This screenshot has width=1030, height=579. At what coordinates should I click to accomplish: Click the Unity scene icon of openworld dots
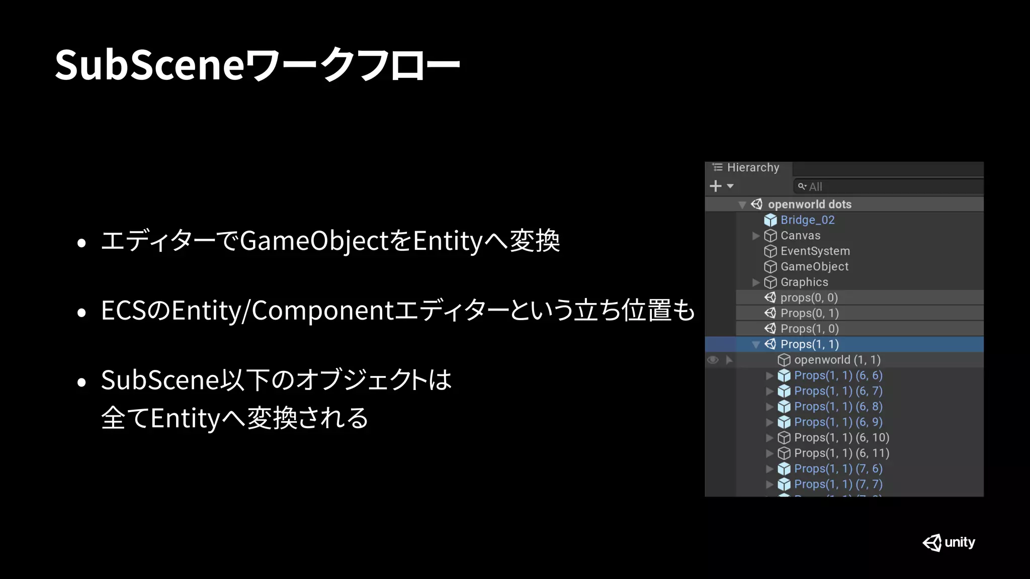757,204
